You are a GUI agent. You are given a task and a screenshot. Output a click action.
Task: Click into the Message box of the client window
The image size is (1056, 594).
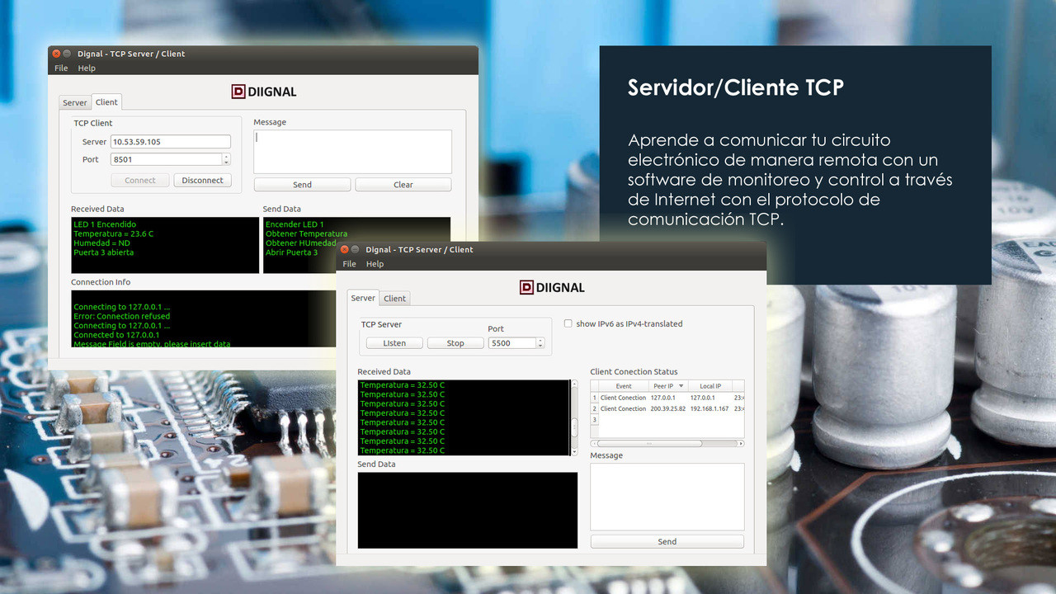tap(352, 151)
